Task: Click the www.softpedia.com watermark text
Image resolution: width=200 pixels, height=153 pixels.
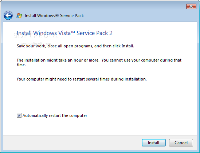Action: click(x=36, y=43)
